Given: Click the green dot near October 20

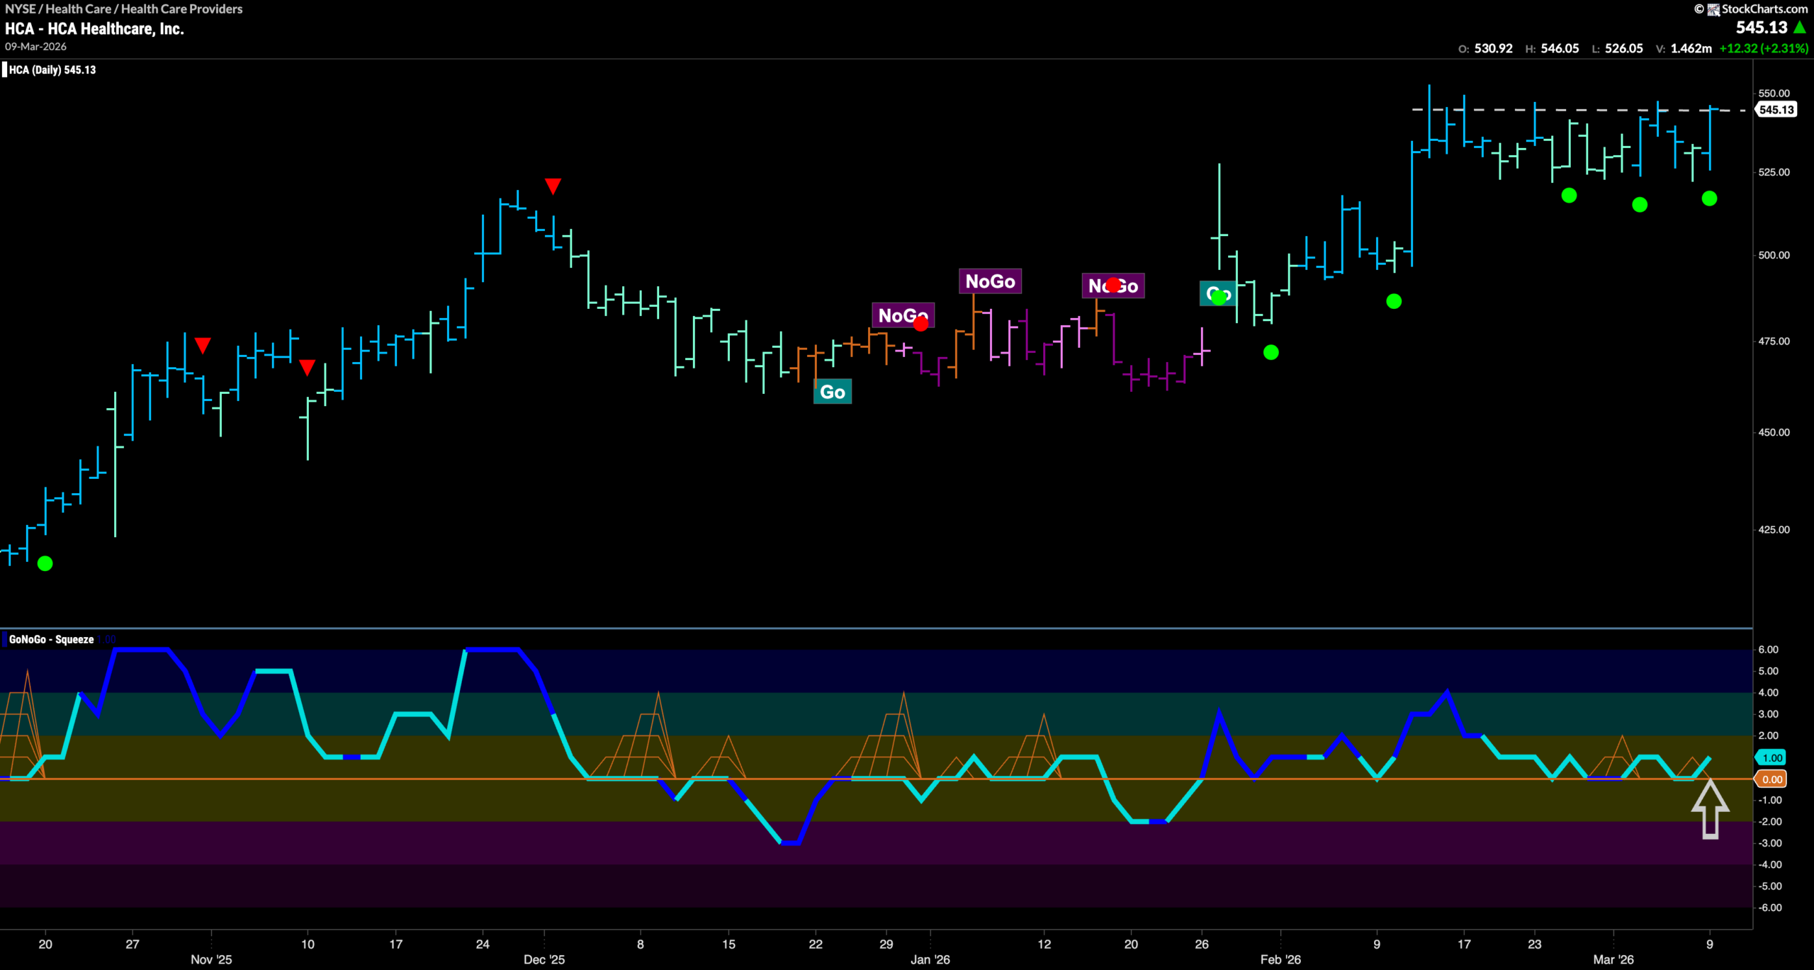Looking at the screenshot, I should tap(45, 563).
